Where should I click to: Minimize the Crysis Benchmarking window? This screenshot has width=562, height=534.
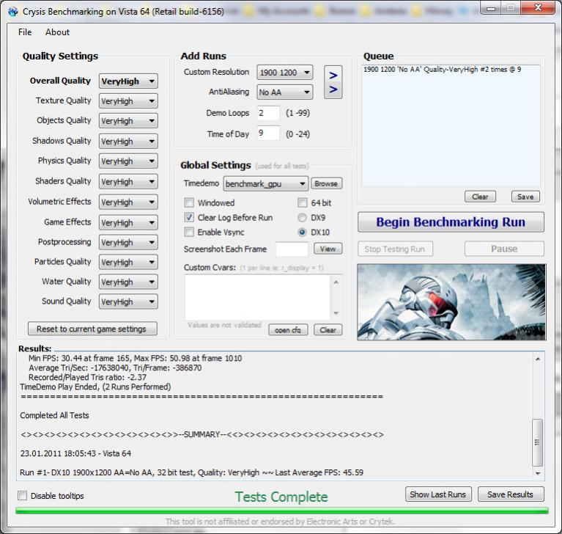492,7
